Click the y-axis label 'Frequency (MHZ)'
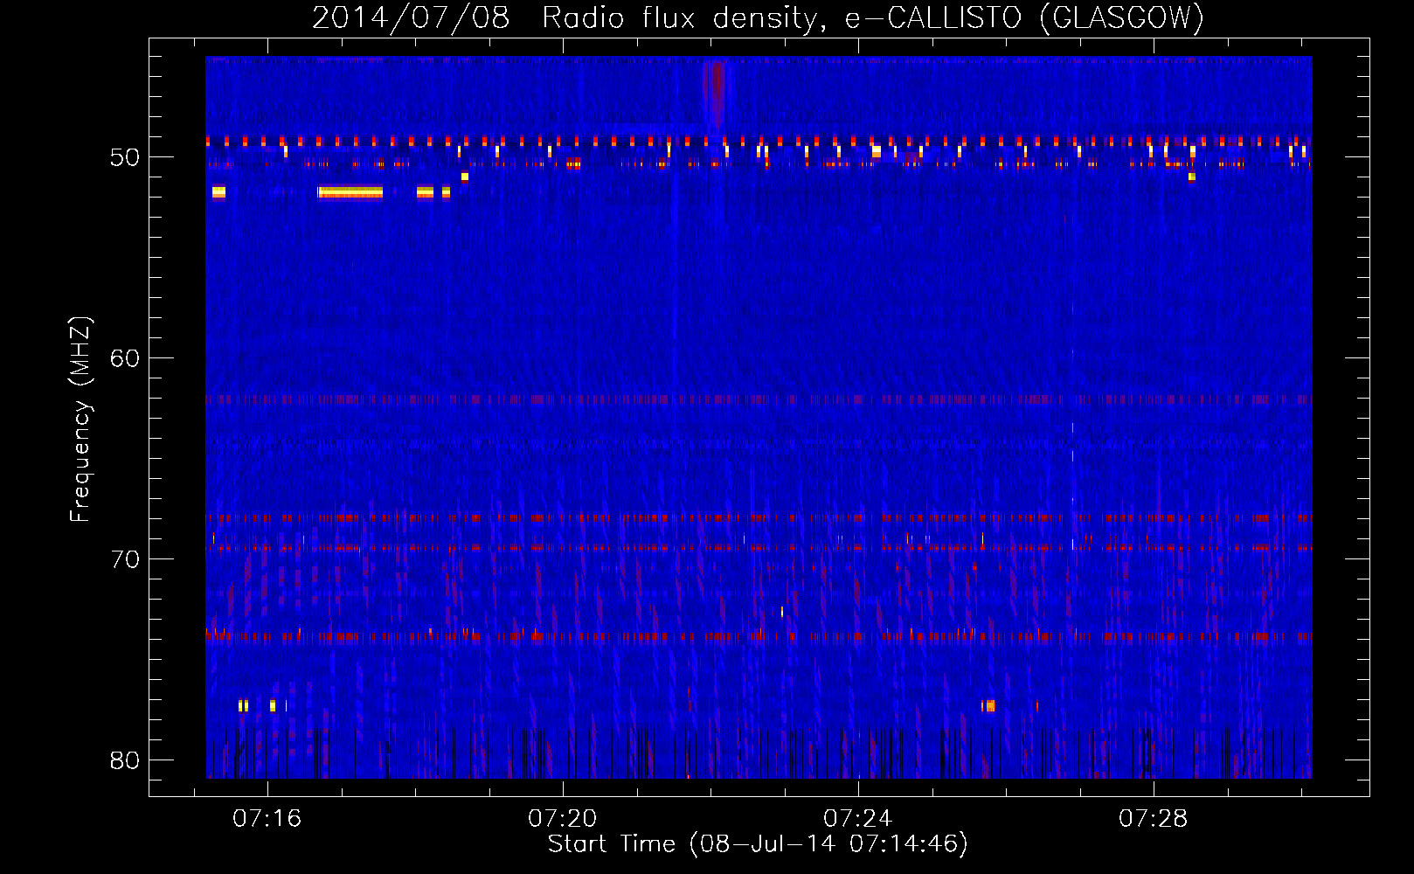The height and width of the screenshot is (874, 1414). (x=80, y=419)
